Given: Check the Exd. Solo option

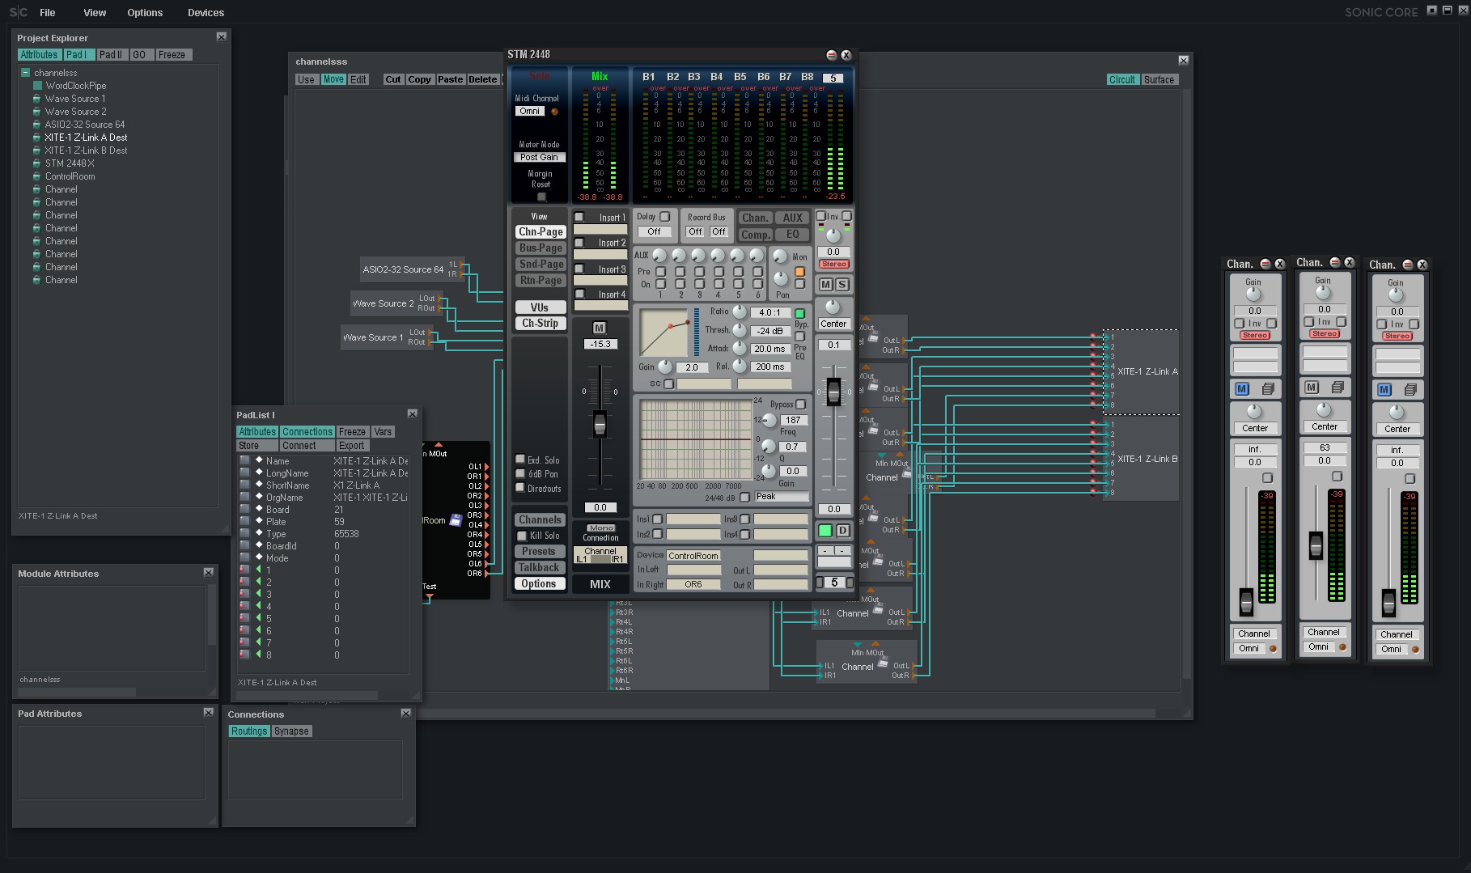Looking at the screenshot, I should (520, 460).
